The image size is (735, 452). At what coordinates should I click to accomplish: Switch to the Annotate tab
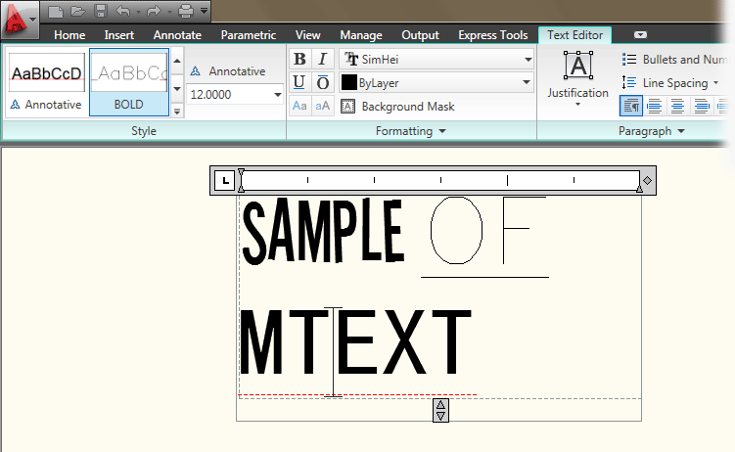tap(177, 35)
